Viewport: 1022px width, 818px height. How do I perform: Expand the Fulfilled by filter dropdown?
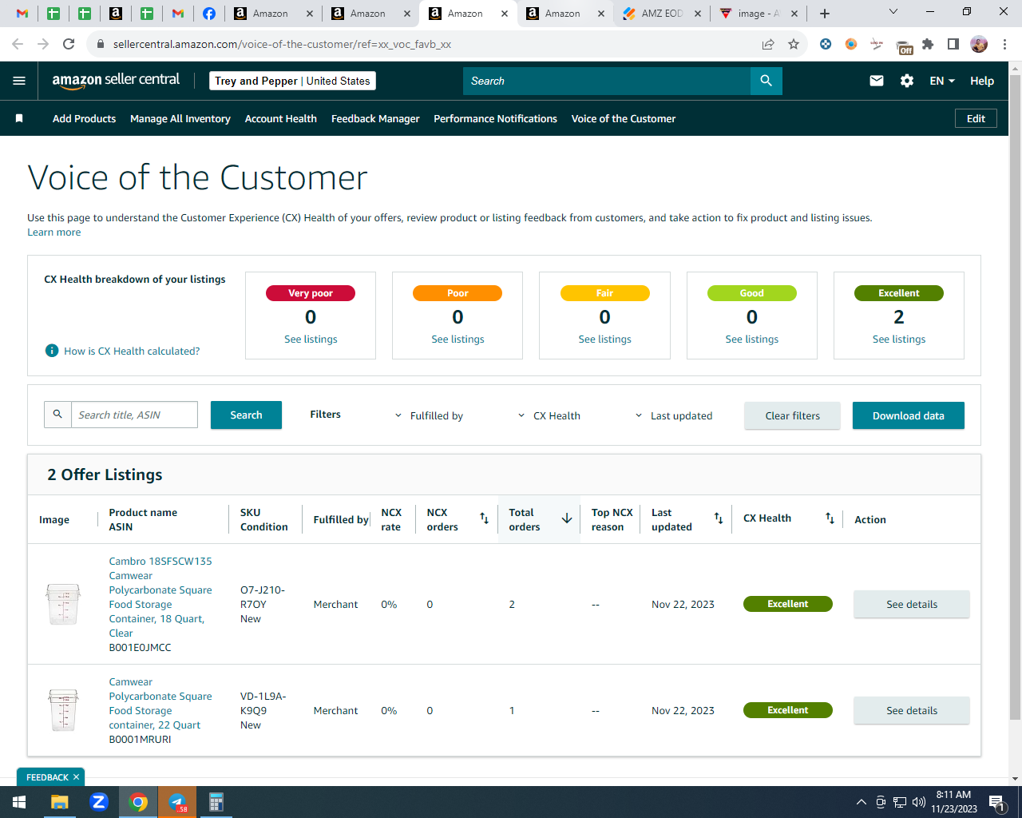click(429, 415)
